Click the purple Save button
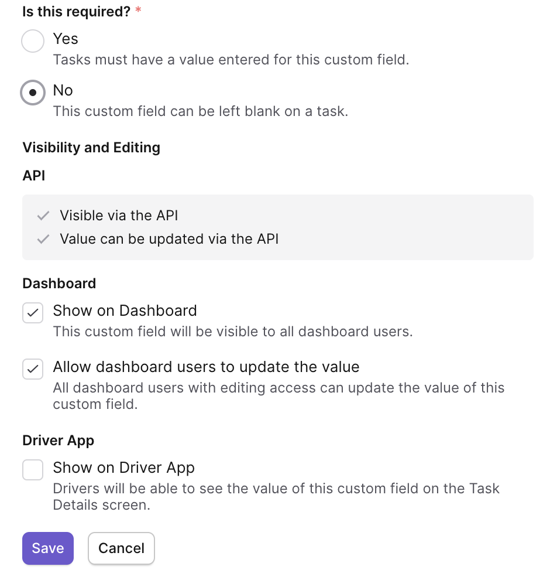The height and width of the screenshot is (580, 557). pyautogui.click(x=48, y=548)
